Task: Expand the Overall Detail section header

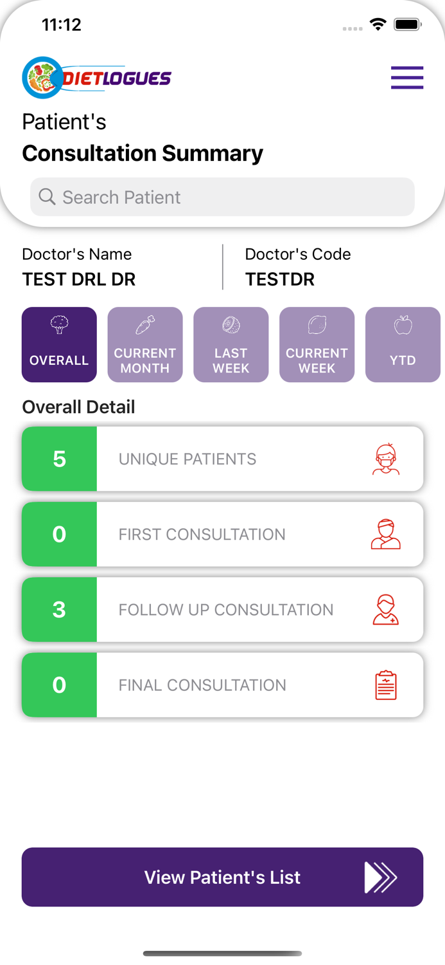Action: pyautogui.click(x=78, y=407)
